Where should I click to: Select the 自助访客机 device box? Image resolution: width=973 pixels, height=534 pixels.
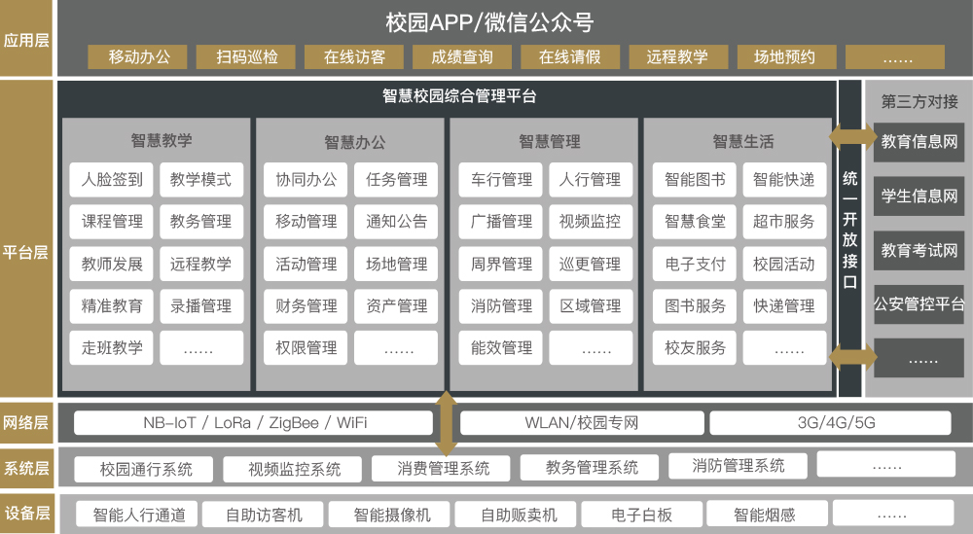click(264, 515)
